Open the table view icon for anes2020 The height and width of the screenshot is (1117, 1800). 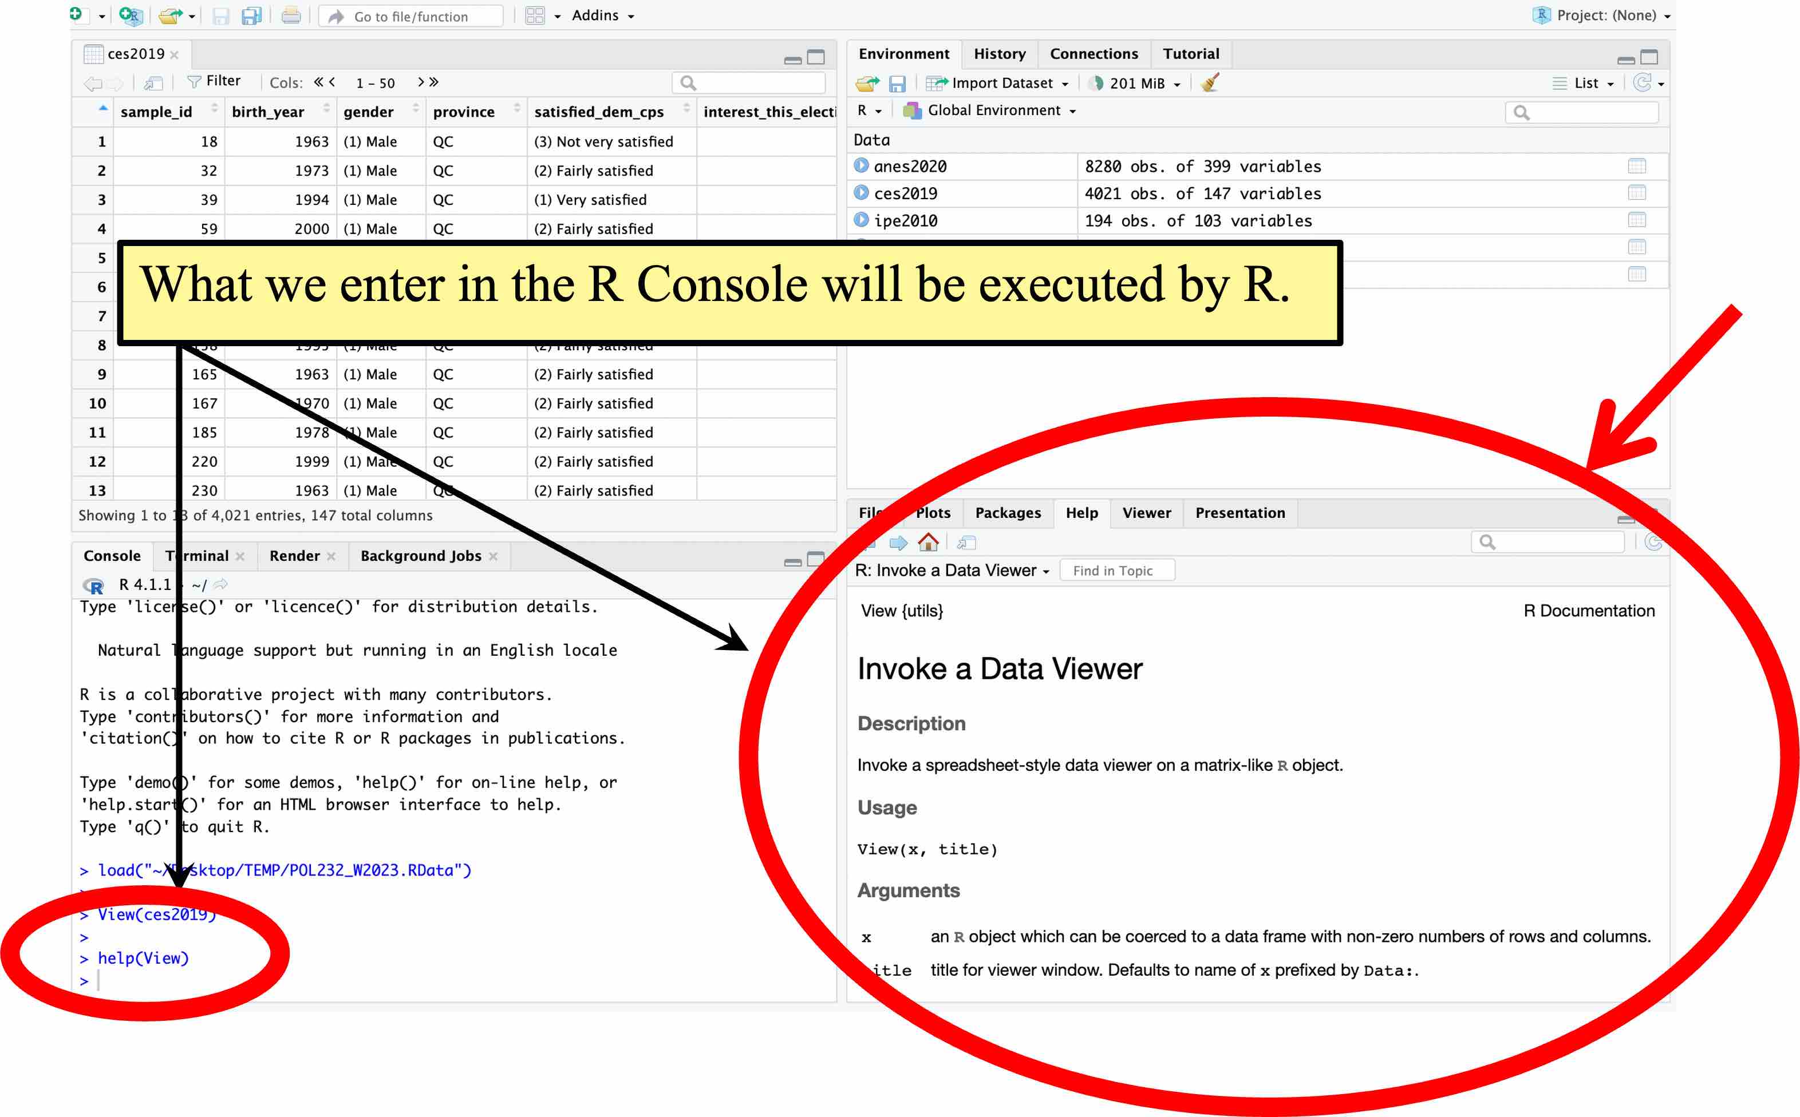pyautogui.click(x=1636, y=166)
